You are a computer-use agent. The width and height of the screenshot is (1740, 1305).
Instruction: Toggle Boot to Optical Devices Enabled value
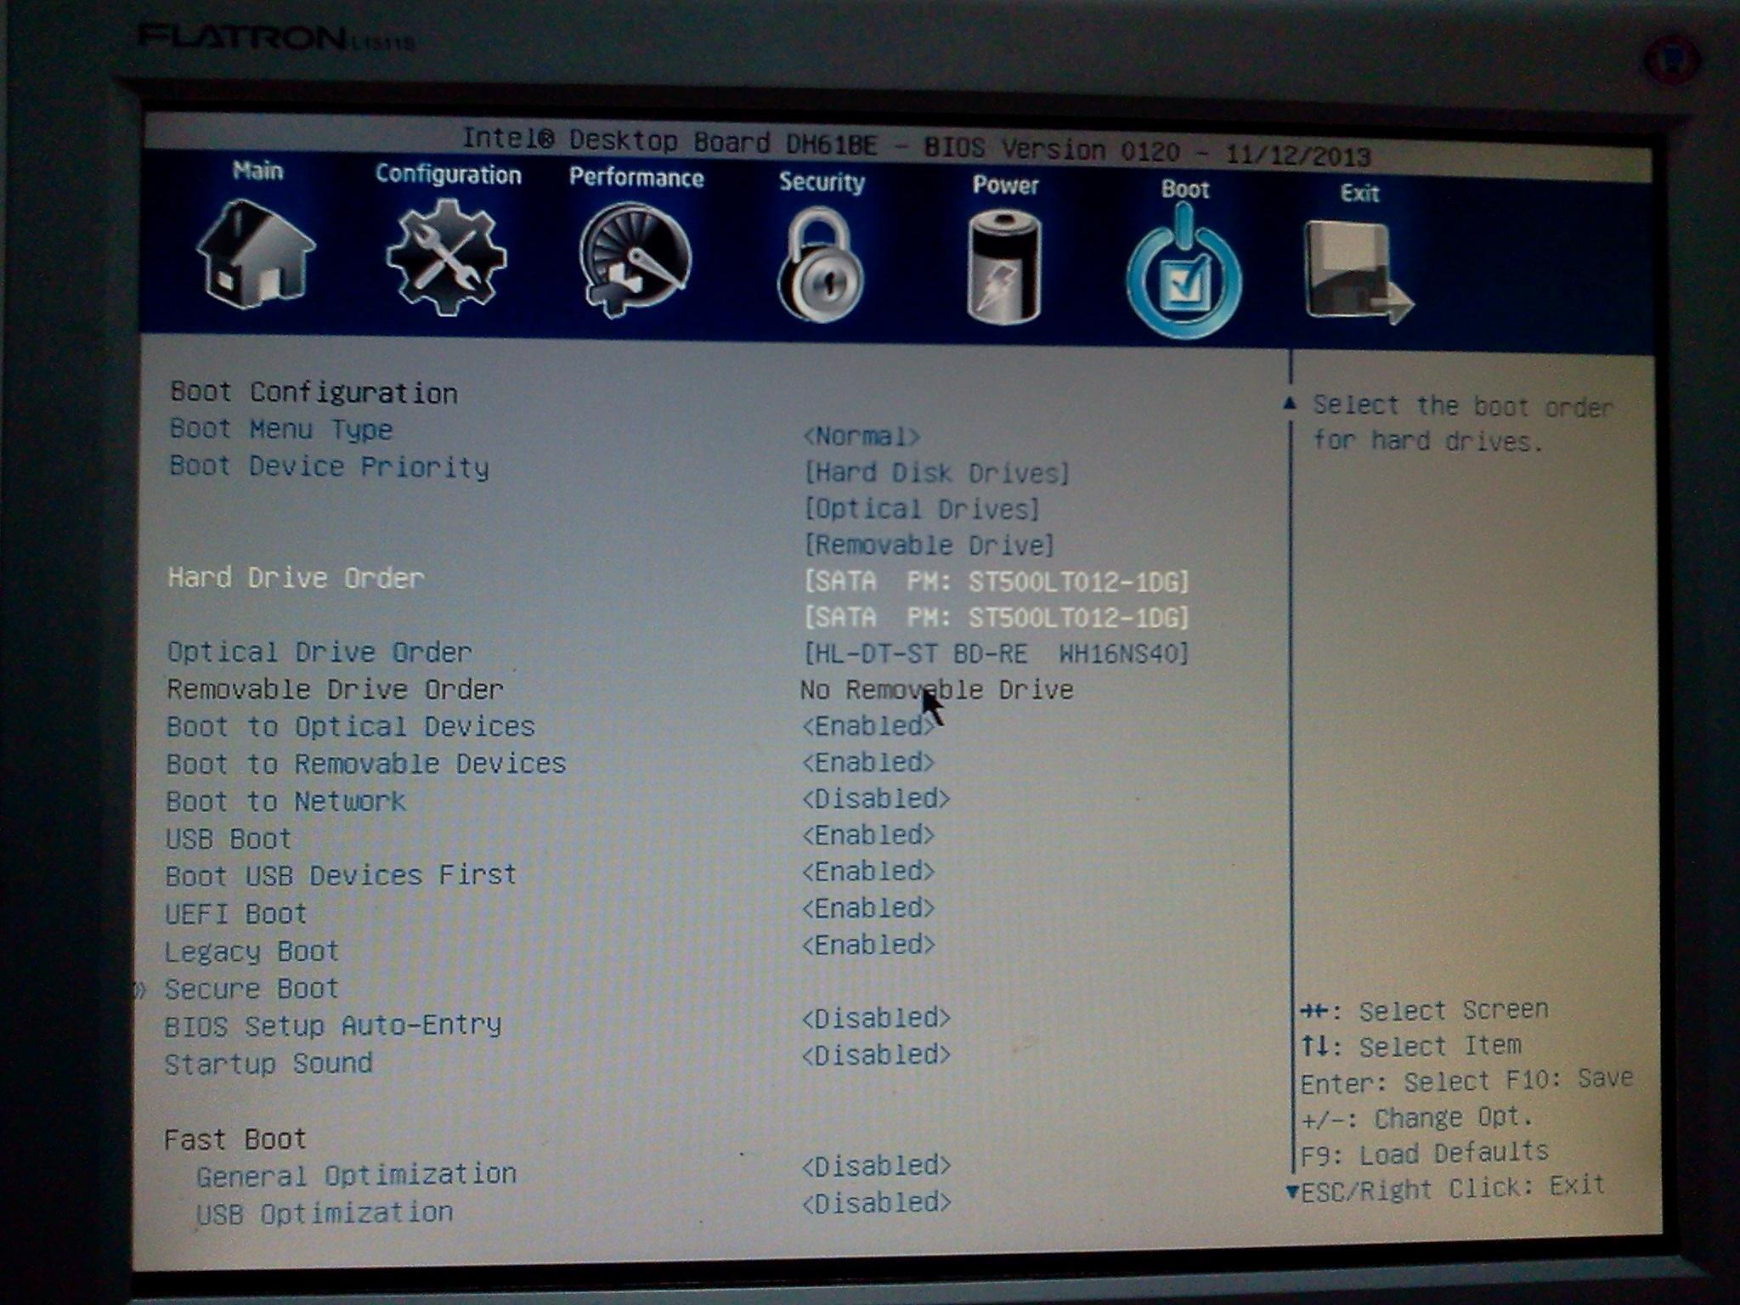pyautogui.click(x=868, y=726)
